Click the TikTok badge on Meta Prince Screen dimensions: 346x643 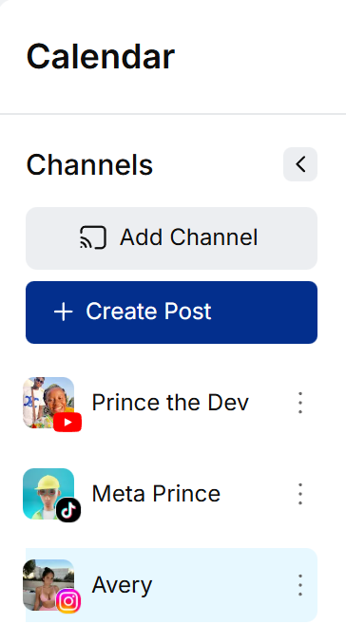68,510
